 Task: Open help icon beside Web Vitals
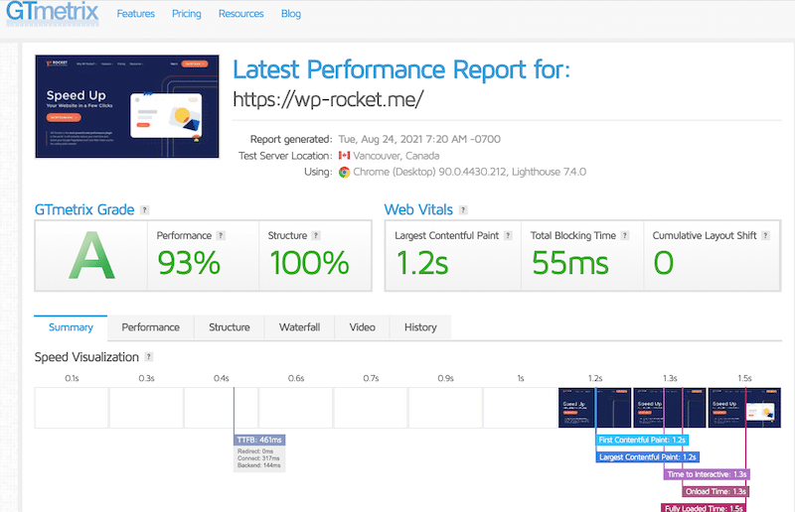coord(463,209)
